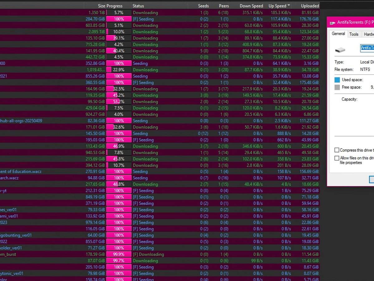374x281 pixels.
Task: Select the General tab
Action: tap(338, 34)
